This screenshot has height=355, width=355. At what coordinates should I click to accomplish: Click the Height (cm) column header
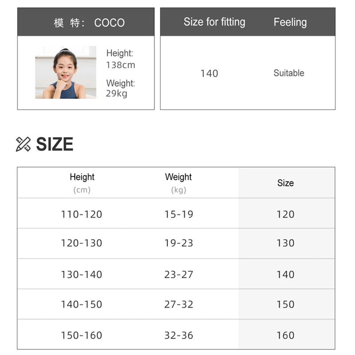[82, 183]
